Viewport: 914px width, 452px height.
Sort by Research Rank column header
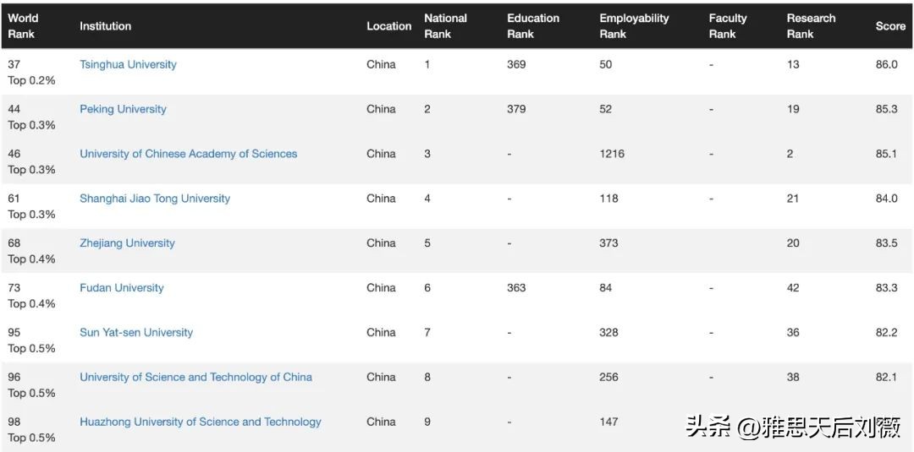tap(811, 26)
